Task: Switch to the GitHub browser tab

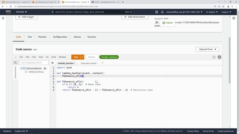Action: pos(105,2)
